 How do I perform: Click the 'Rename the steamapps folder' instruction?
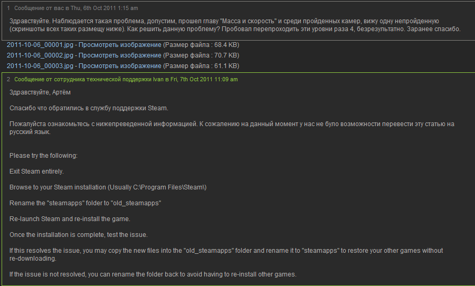click(x=85, y=203)
